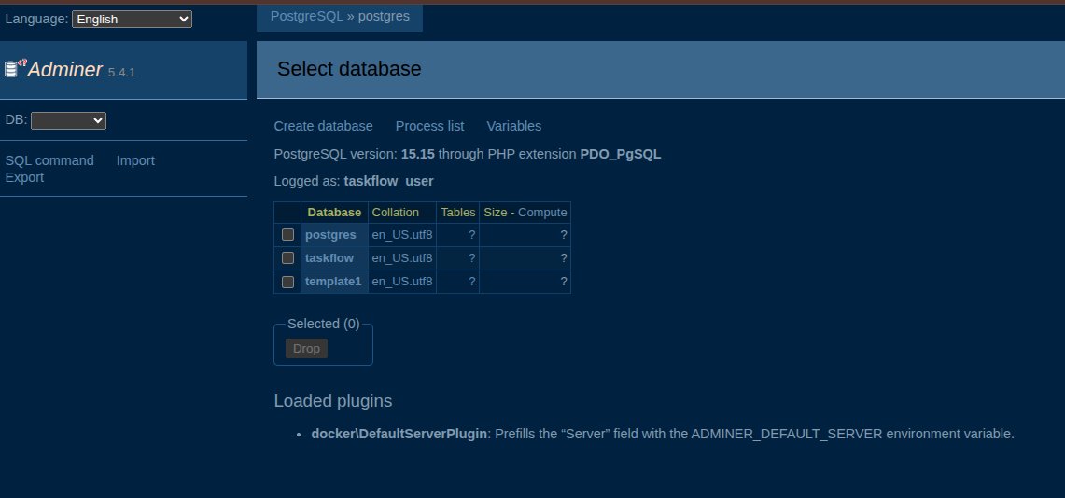Click the Loaded plugins heading
The width and height of the screenshot is (1065, 498).
click(x=333, y=401)
